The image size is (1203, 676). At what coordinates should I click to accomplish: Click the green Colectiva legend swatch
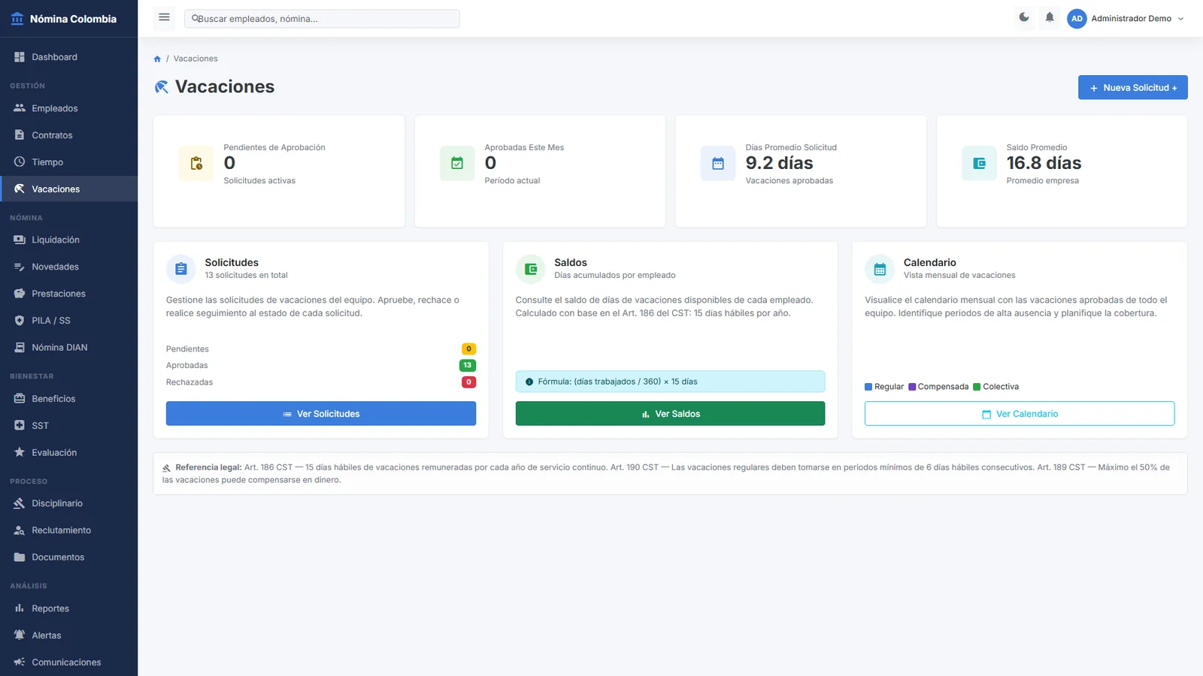tap(977, 387)
